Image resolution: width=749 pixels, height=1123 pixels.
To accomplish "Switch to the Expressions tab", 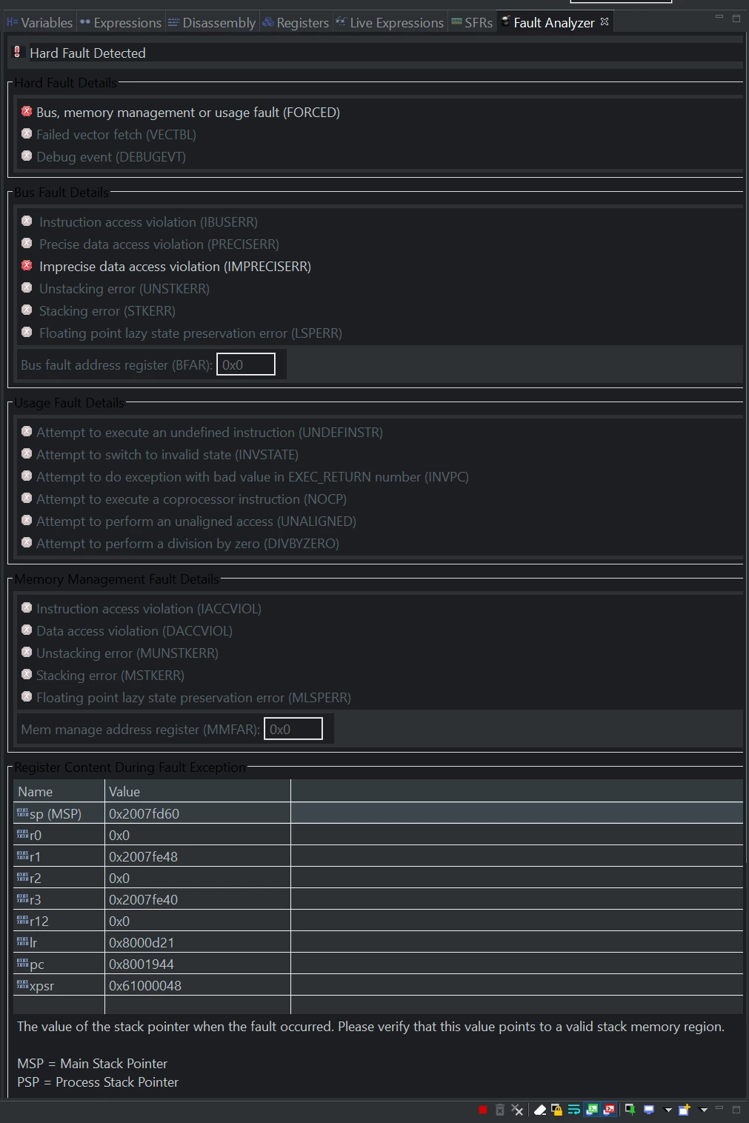I will point(120,23).
